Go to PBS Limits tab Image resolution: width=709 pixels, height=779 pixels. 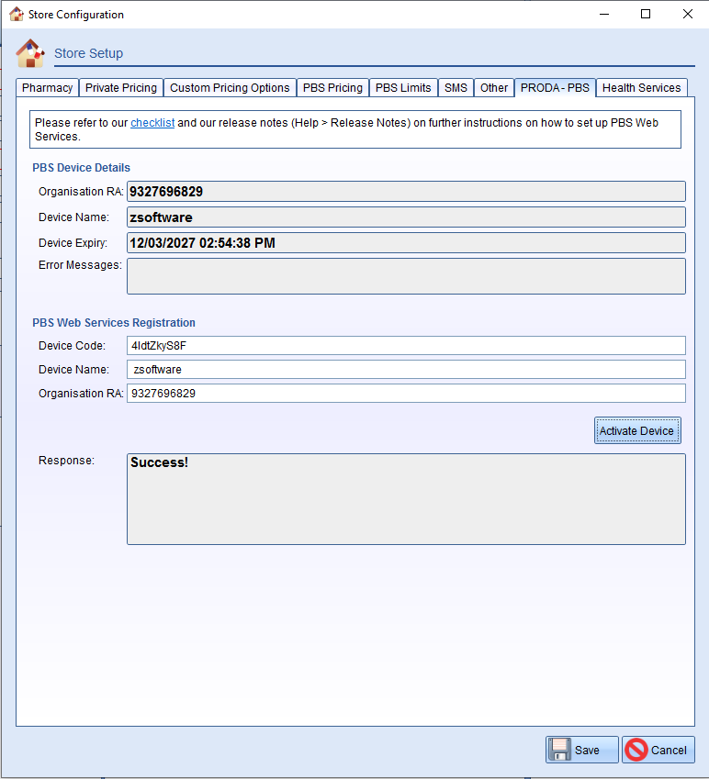(x=403, y=88)
